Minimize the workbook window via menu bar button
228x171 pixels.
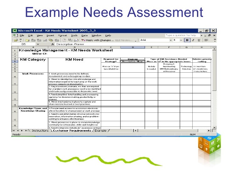tap(205, 35)
